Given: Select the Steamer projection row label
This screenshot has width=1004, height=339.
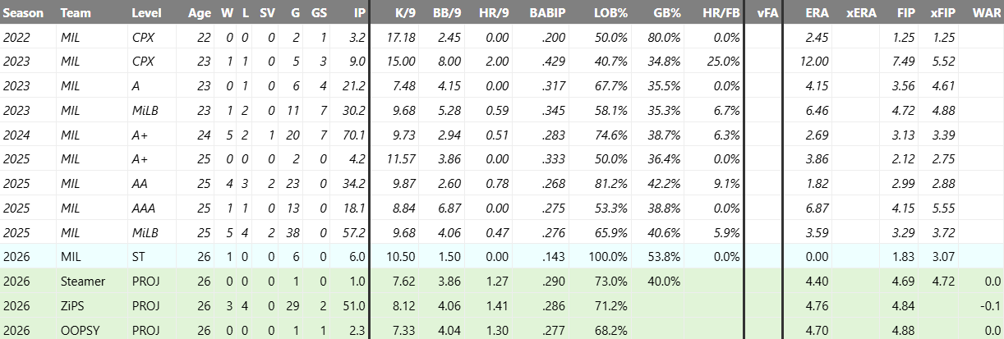Looking at the screenshot, I should 82,282.
